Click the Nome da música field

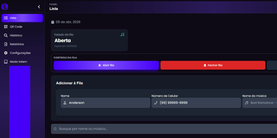pyautogui.click(x=260, y=103)
